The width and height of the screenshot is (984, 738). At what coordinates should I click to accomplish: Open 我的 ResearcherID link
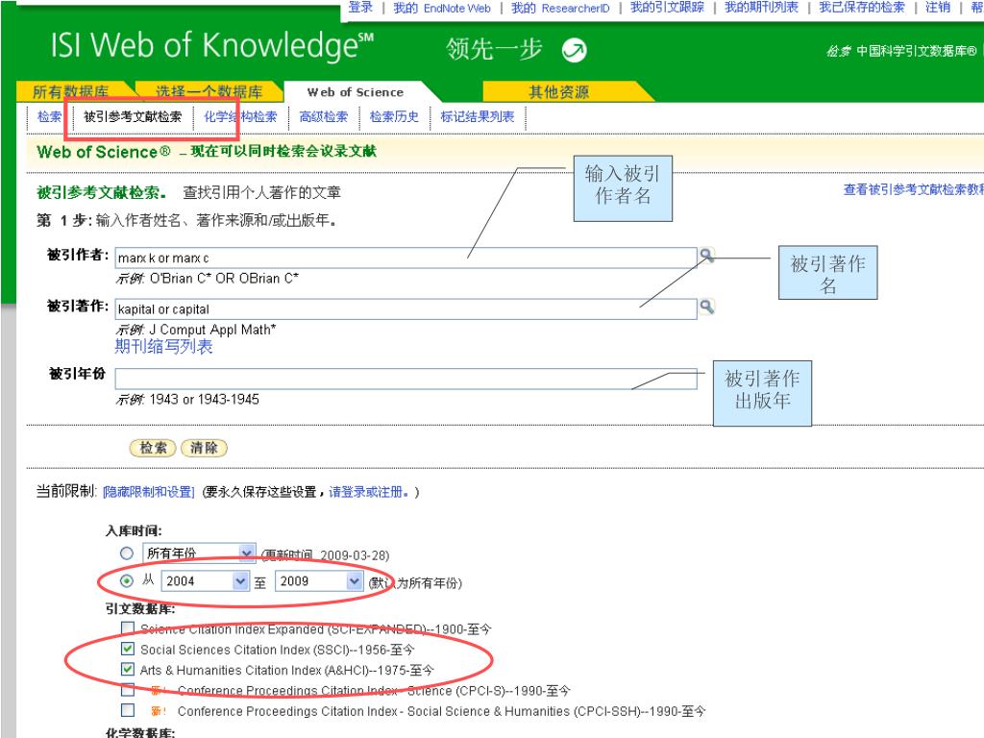(x=560, y=8)
